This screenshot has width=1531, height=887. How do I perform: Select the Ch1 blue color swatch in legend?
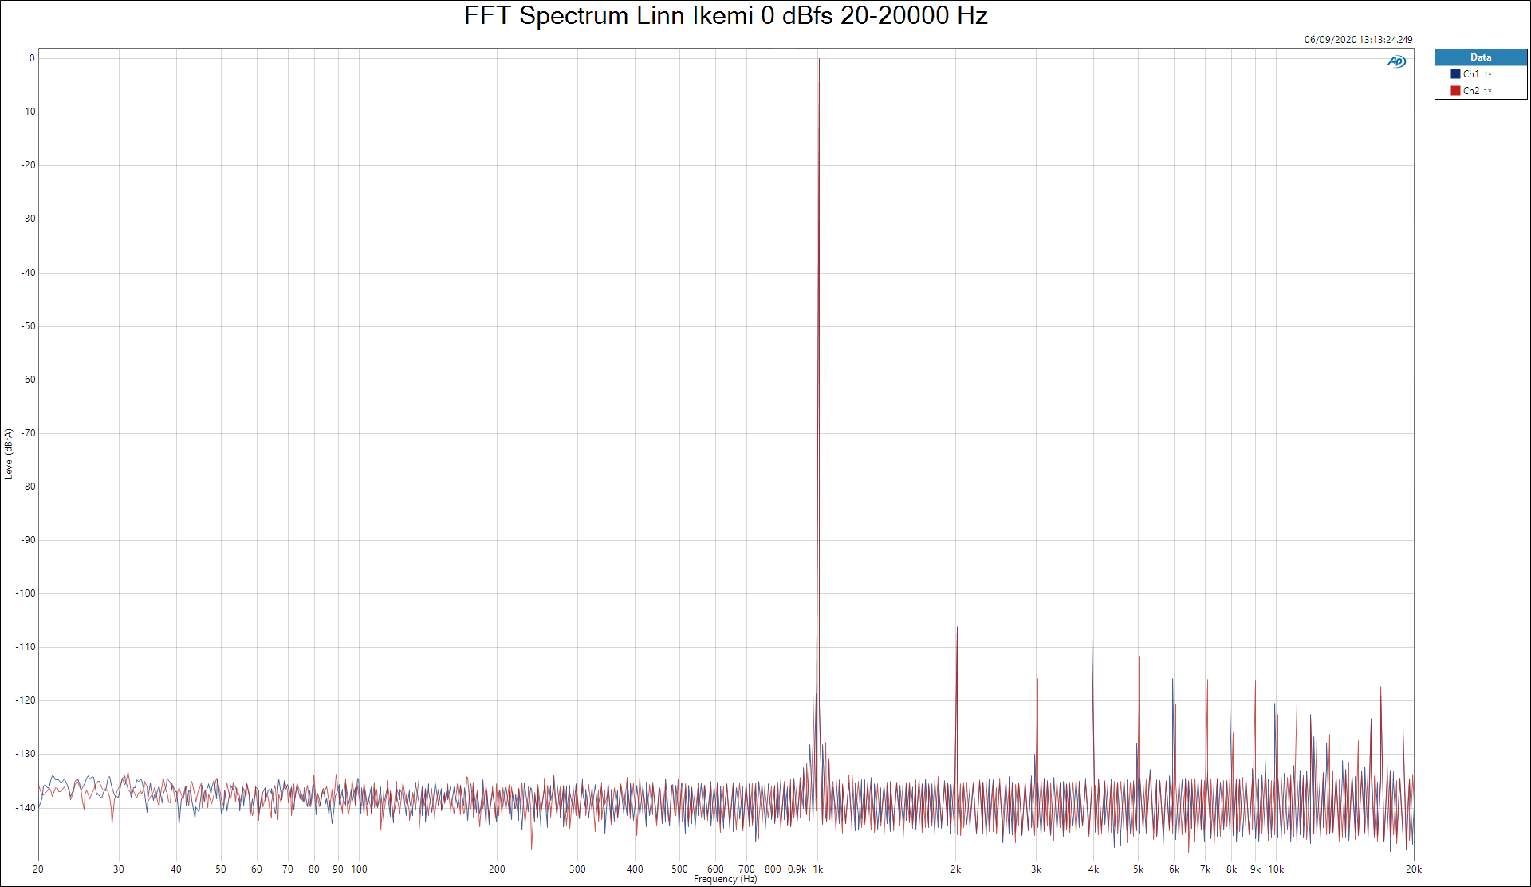(1455, 74)
